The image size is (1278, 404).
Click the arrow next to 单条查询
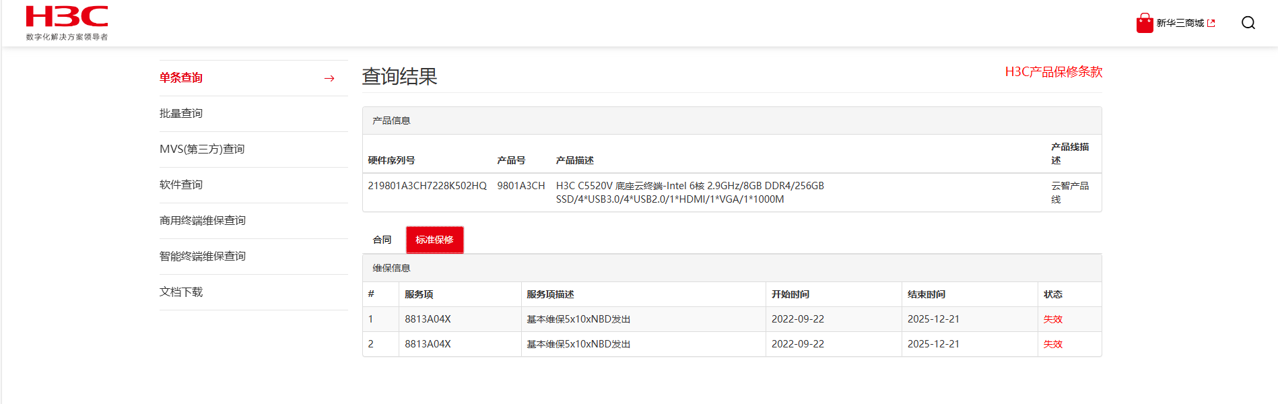point(329,78)
